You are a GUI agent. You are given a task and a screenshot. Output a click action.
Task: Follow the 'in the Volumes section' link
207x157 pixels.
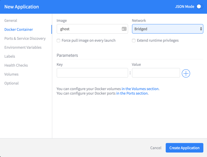tap(140, 89)
